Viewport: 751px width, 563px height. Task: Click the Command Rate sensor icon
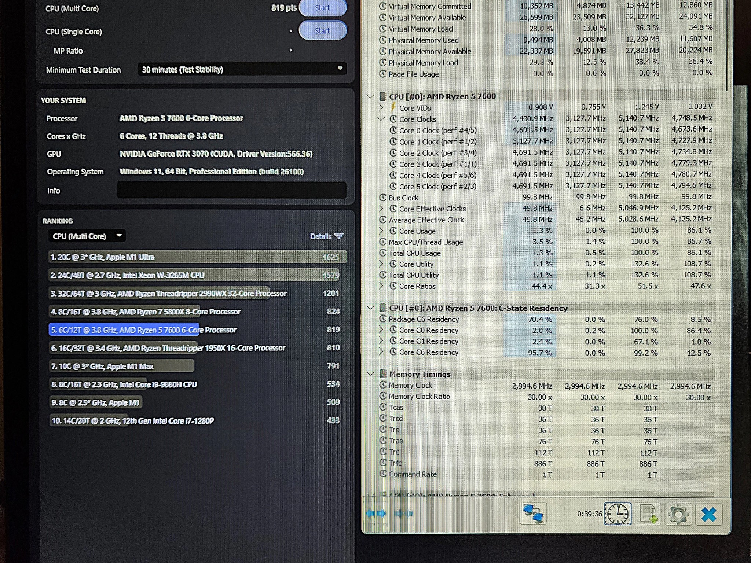coord(383,474)
